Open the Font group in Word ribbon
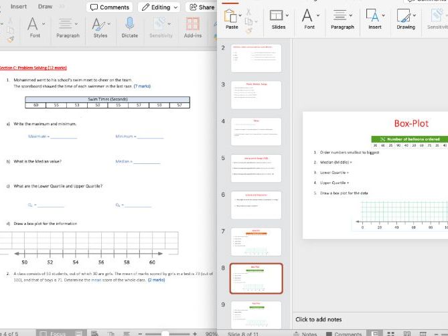Viewport: 448px width, 336px height. pos(35,27)
